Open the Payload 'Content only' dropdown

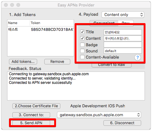tap(123, 15)
